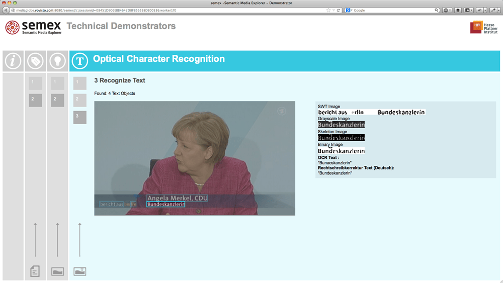Viewport: 503px width, 283px height.
Task: Open the Google search engine dropdown
Action: tap(349, 10)
